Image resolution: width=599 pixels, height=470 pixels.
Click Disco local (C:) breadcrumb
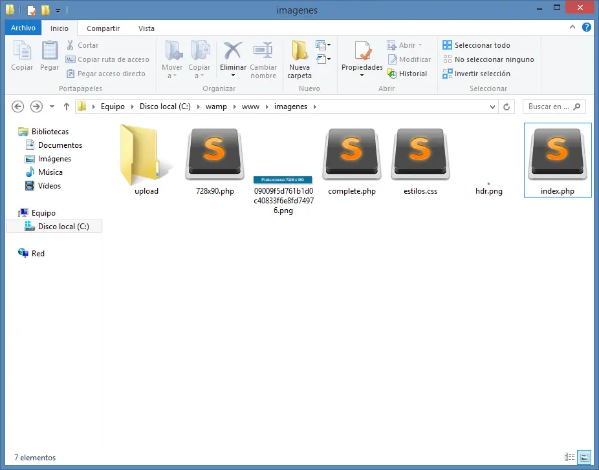165,107
